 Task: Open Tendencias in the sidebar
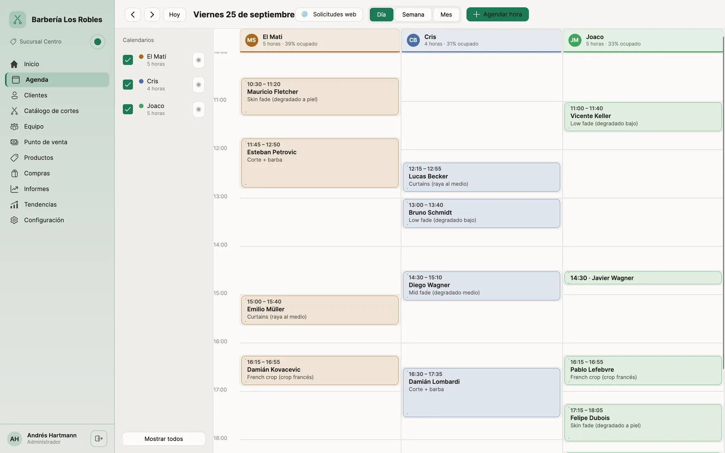pos(57,205)
